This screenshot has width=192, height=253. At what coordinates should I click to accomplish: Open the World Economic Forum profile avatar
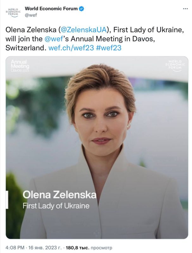[13, 12]
